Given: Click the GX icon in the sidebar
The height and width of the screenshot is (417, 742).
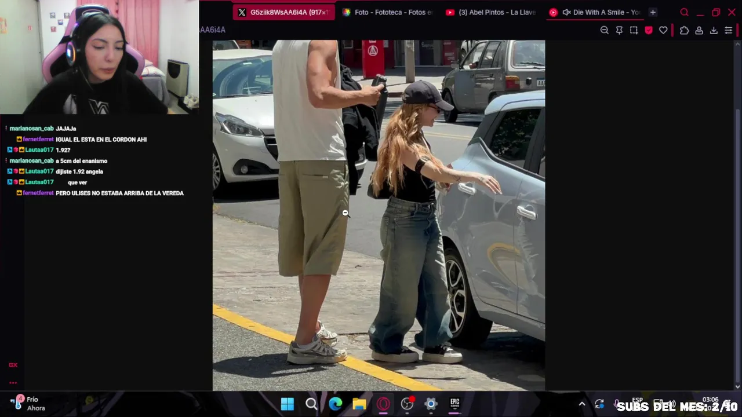Looking at the screenshot, I should pyautogui.click(x=13, y=365).
